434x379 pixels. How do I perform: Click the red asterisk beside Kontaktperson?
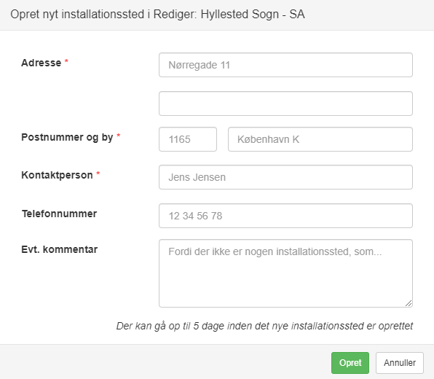(98, 173)
